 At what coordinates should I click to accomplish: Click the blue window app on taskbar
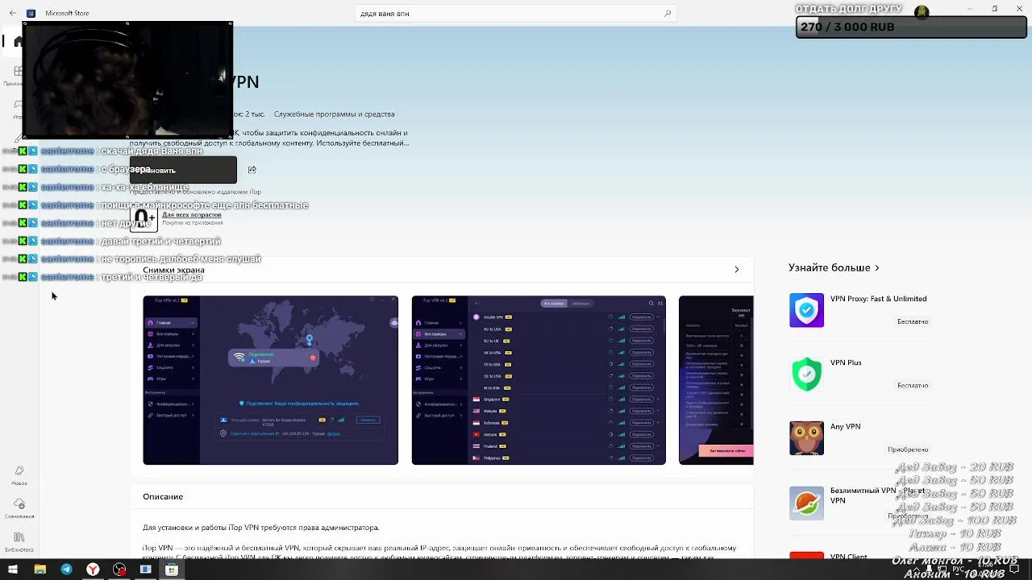pyautogui.click(x=145, y=570)
